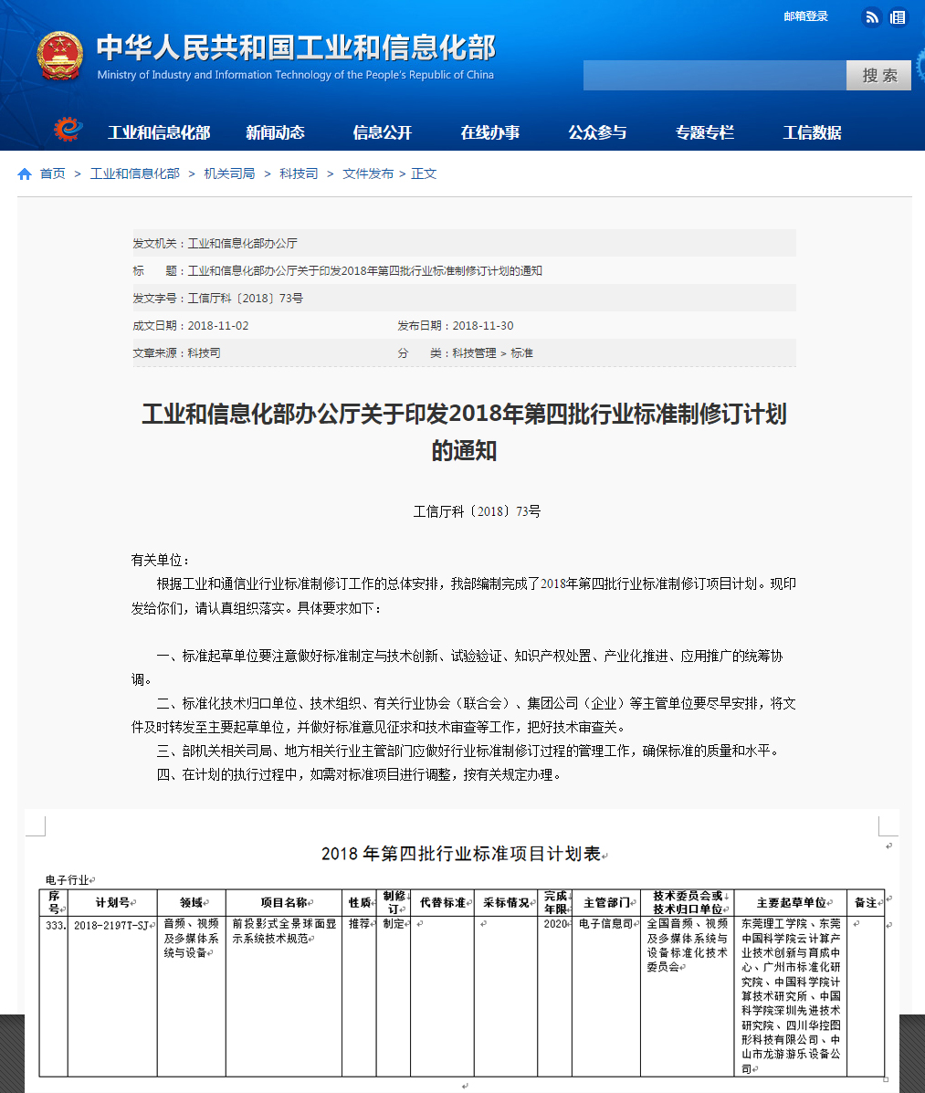The height and width of the screenshot is (1093, 925).
Task: Open the 专题专栏 navigation menu item
Action: [705, 132]
